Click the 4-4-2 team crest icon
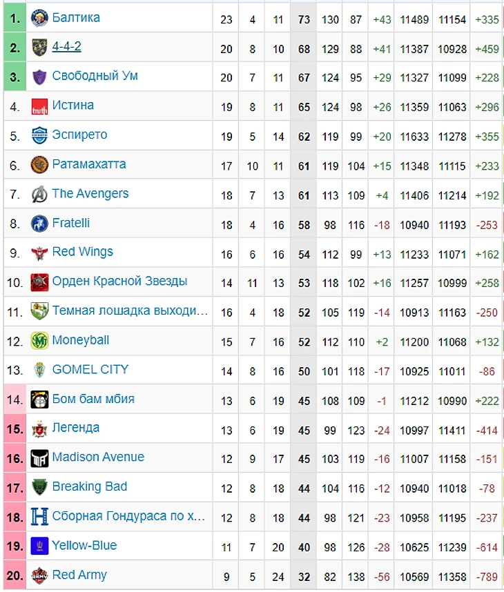The height and width of the screenshot is (592, 504). coord(39,48)
